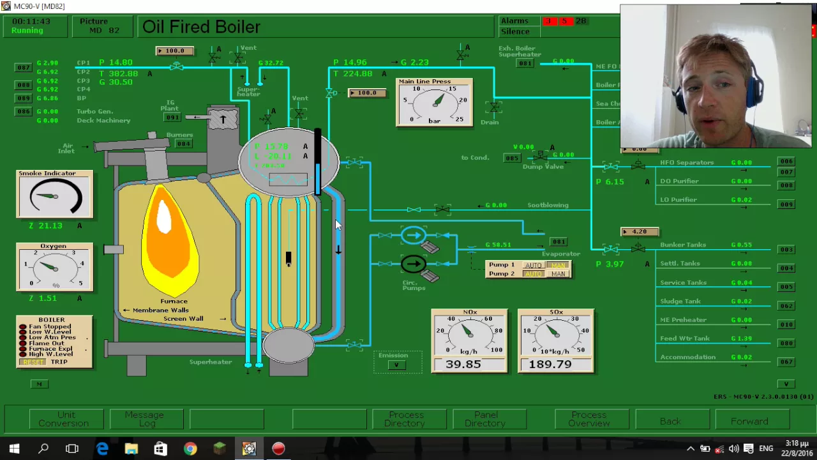Open the superheater Vent valve at top
The width and height of the screenshot is (817, 460).
[x=237, y=57]
